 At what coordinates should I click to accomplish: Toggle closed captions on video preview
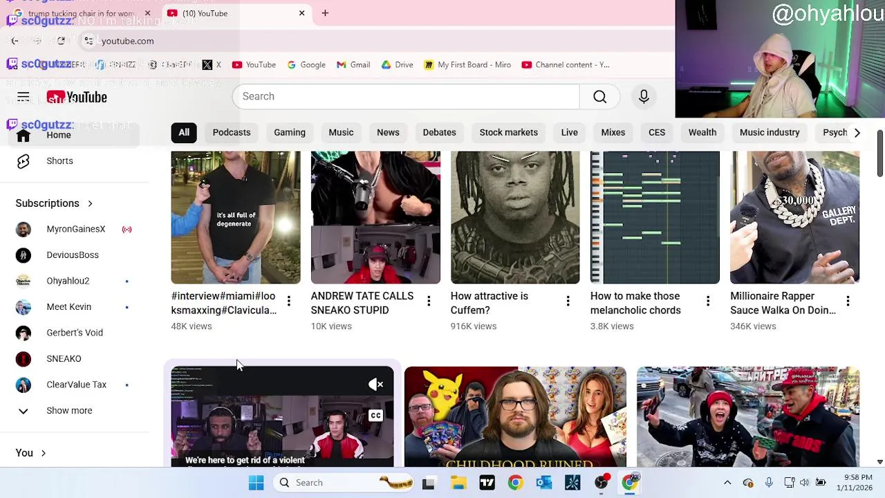point(375,416)
